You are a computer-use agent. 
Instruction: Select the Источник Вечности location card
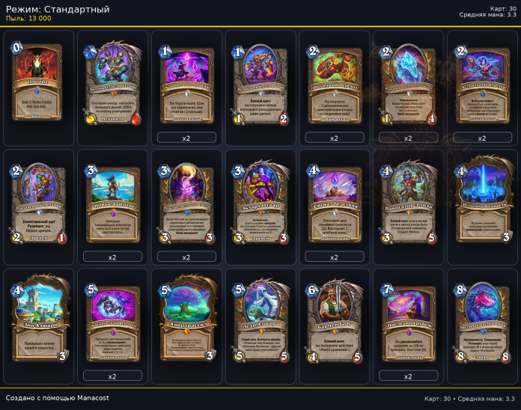coord(483,198)
